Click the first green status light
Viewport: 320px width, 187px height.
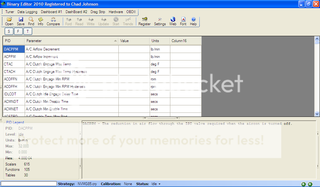(x=304, y=184)
